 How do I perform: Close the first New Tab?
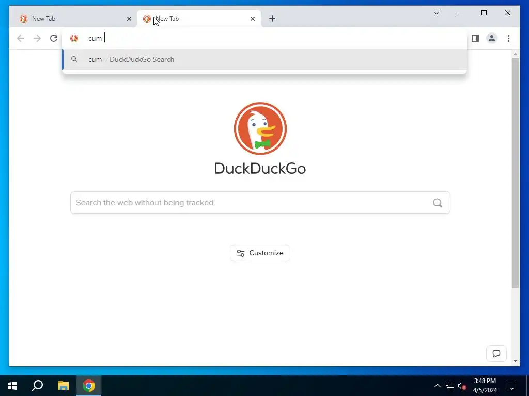(x=129, y=19)
